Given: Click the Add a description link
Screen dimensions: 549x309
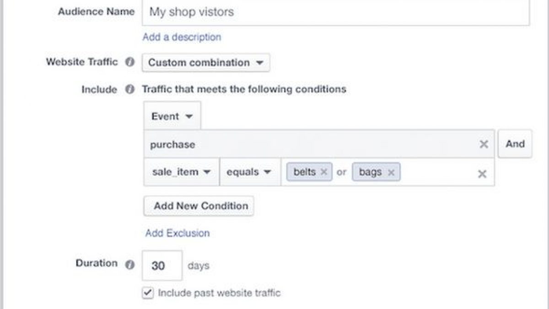Looking at the screenshot, I should click(x=182, y=37).
